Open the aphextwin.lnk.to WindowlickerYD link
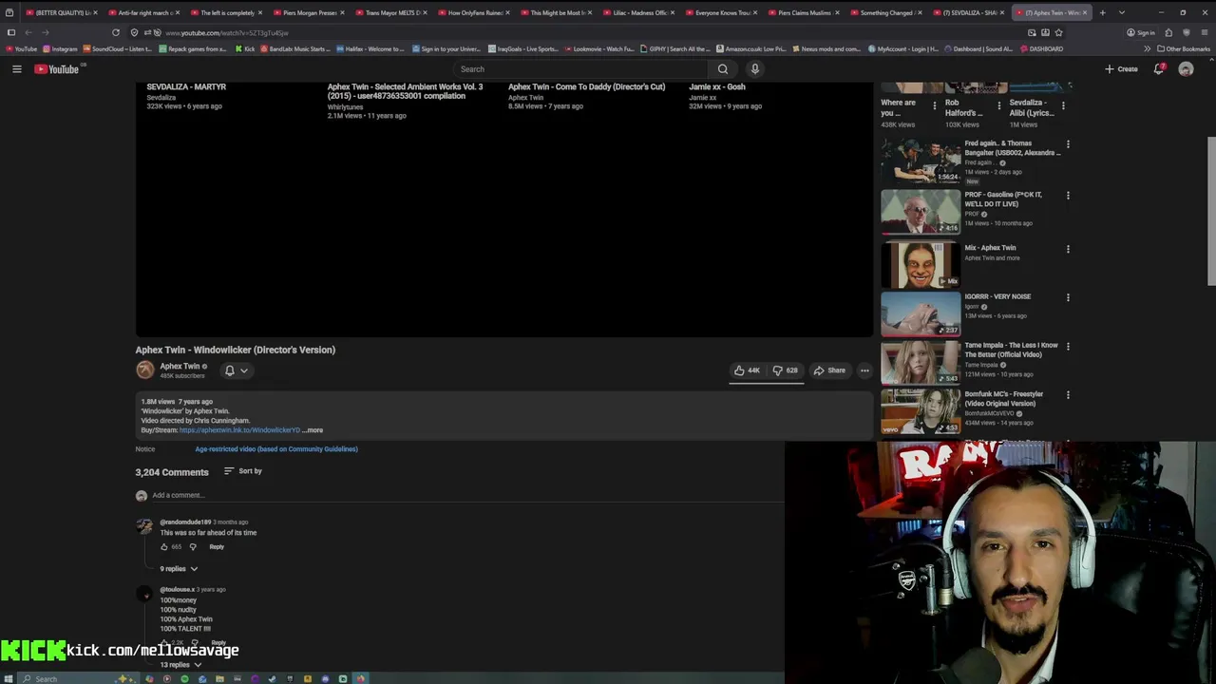This screenshot has width=1216, height=684. coord(239,430)
